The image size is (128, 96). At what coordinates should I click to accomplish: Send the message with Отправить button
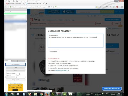click(53, 51)
